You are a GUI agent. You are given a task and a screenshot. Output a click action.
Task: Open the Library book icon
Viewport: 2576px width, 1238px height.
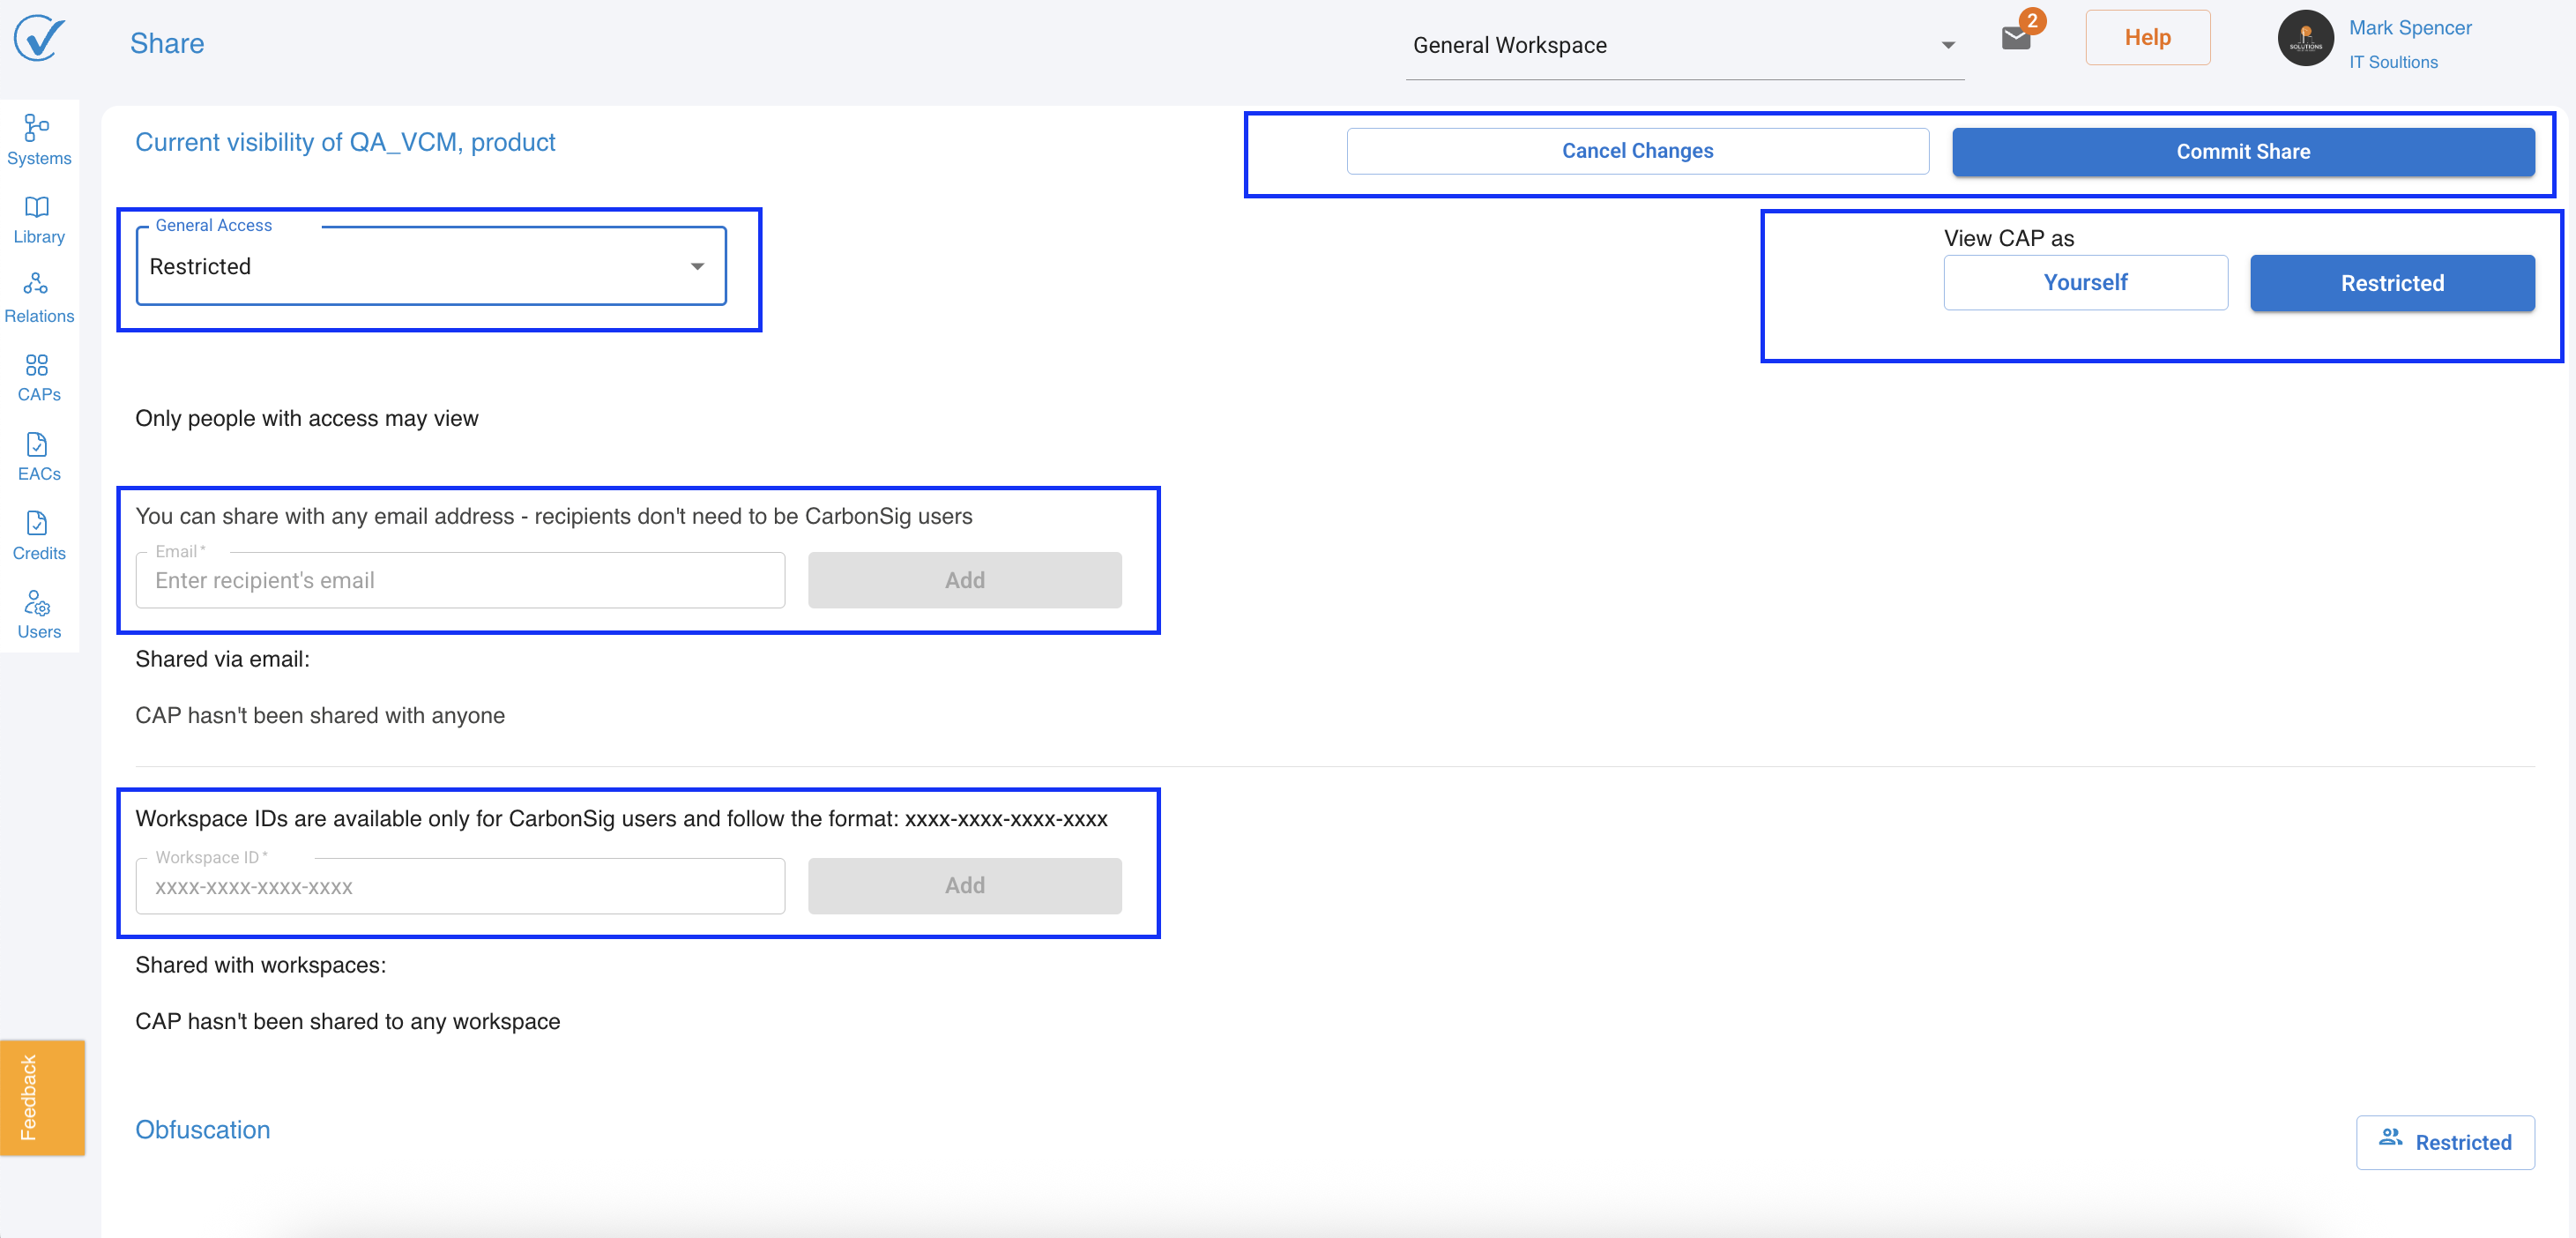tap(38, 218)
